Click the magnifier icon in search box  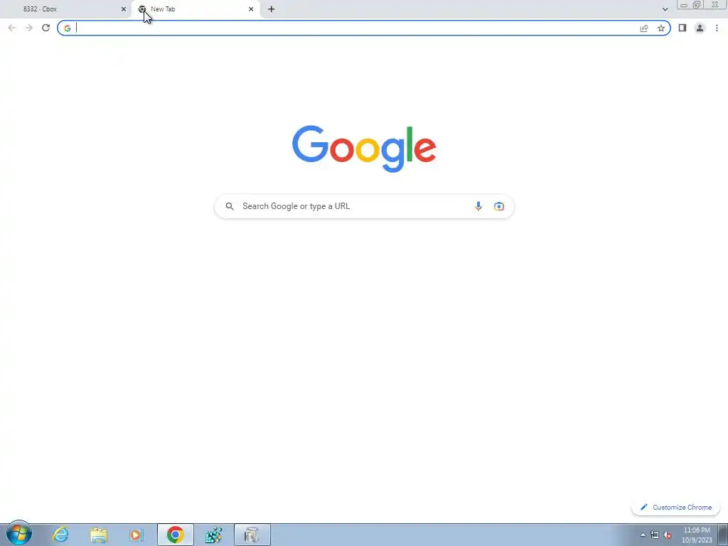point(230,206)
